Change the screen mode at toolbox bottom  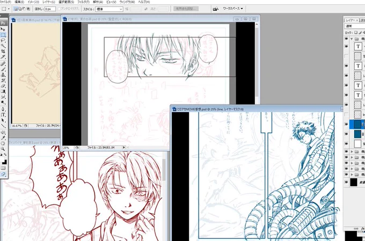click(x=3, y=174)
